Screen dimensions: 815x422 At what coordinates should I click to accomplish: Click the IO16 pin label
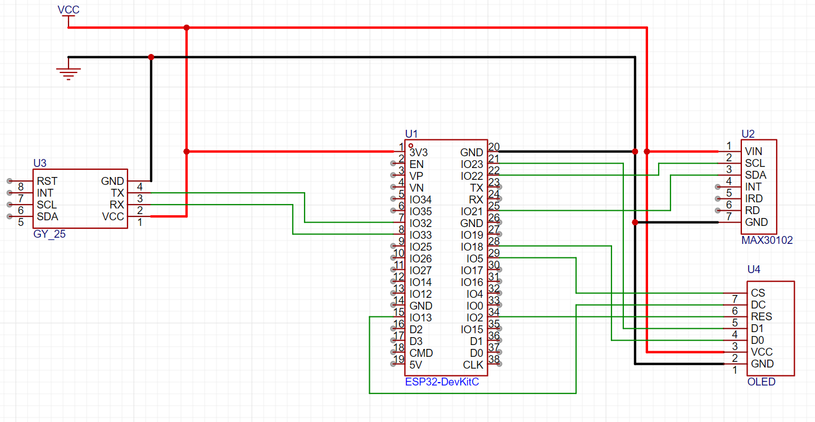[x=472, y=282]
